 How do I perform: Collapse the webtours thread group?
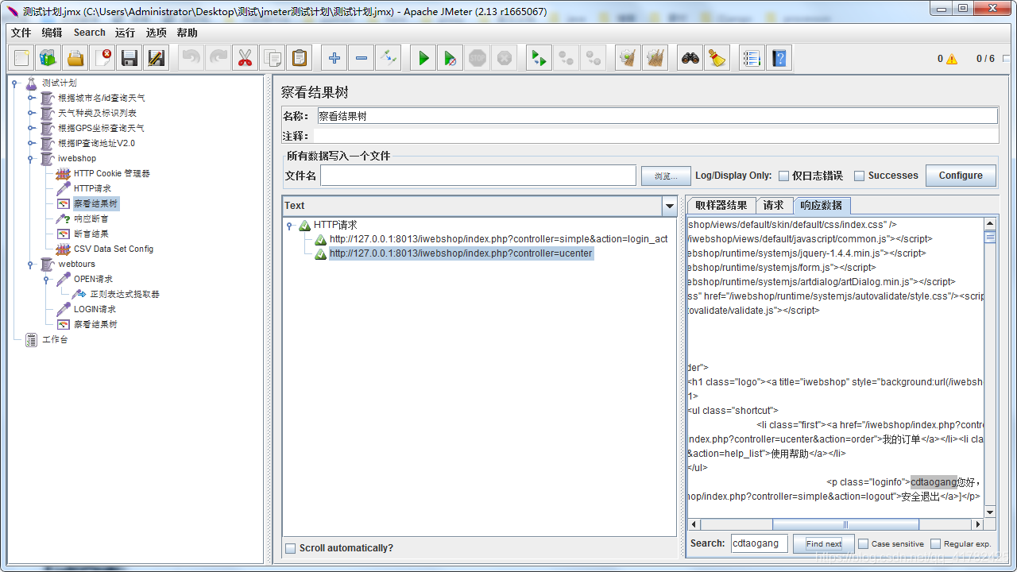coord(32,264)
